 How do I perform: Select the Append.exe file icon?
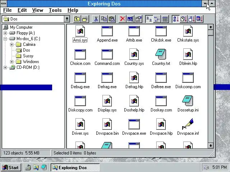tap(107, 31)
